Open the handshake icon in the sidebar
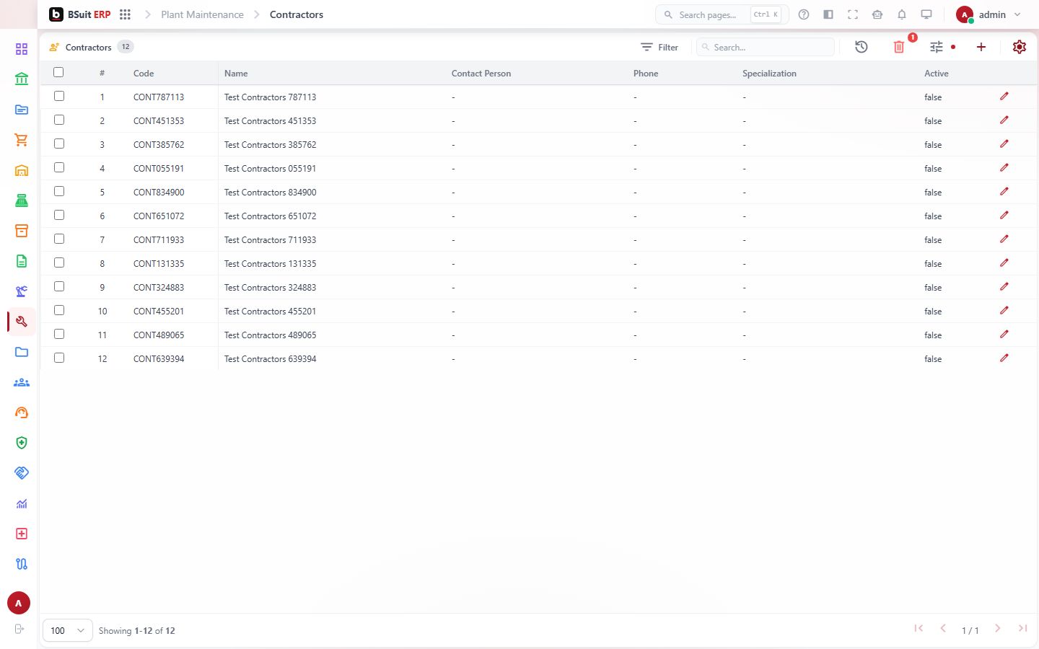Viewport: 1039px width, 649px height. 22,473
